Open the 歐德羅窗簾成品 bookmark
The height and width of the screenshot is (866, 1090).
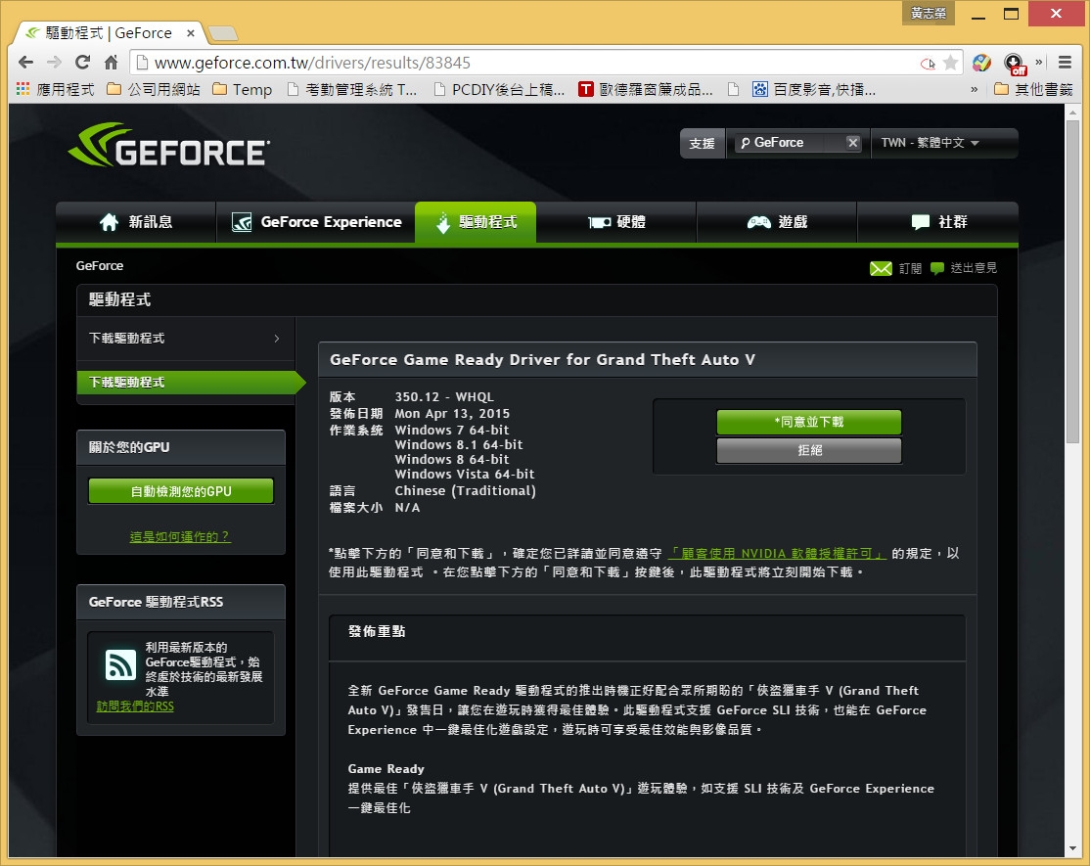point(646,90)
